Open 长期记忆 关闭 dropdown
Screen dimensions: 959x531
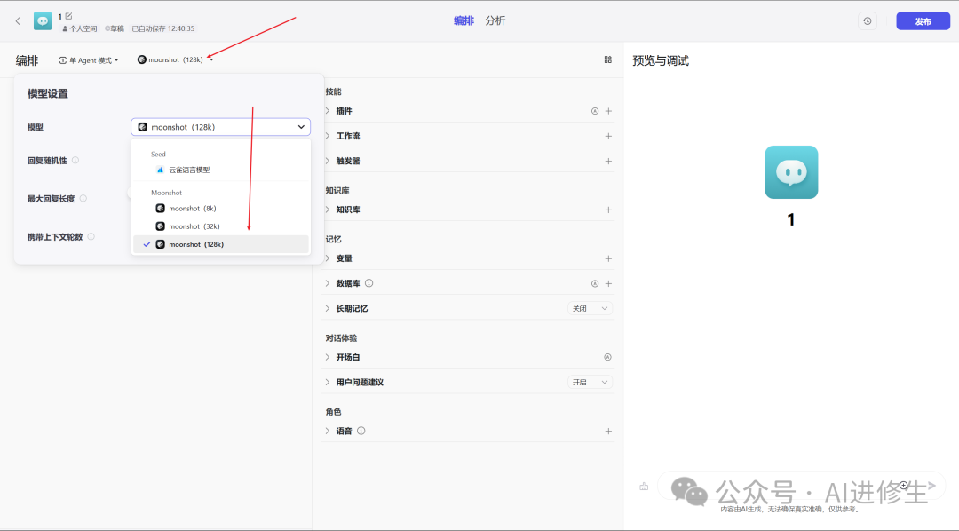590,308
